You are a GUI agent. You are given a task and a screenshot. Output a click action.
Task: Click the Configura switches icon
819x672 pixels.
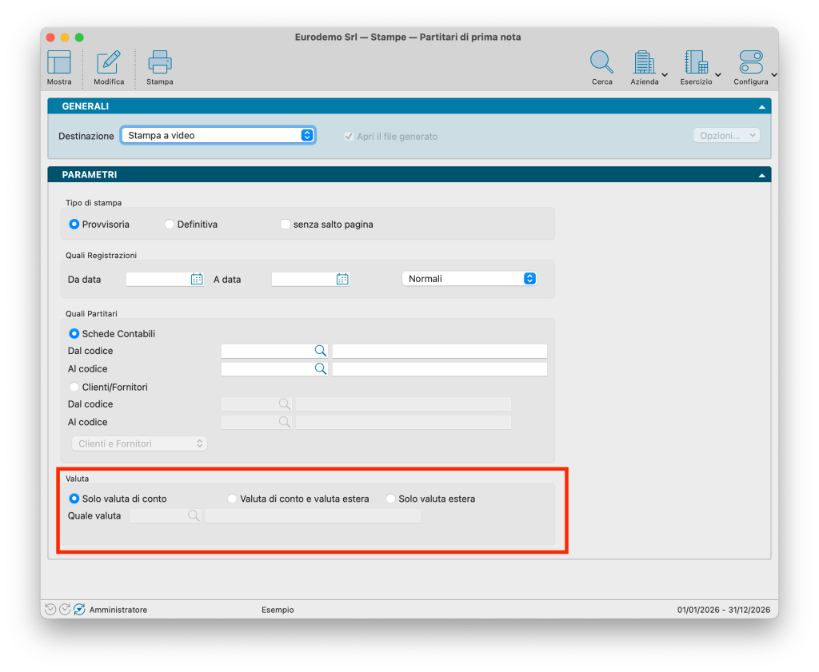[751, 62]
